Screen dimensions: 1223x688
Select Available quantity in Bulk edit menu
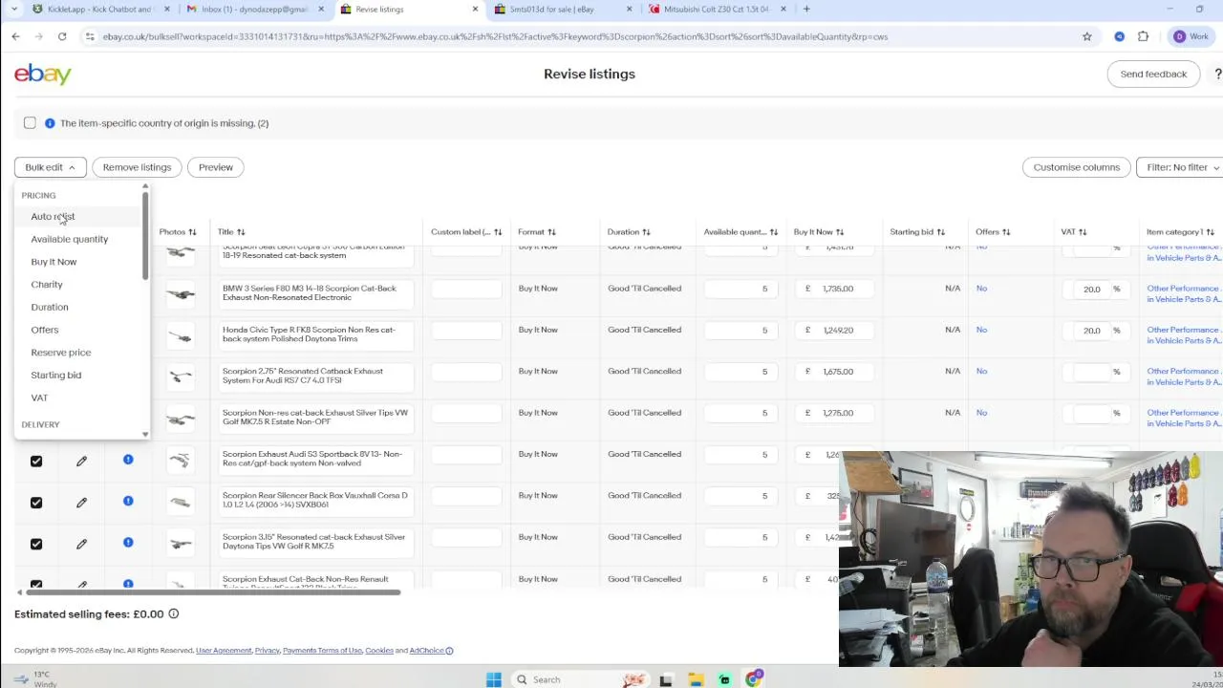(70, 239)
